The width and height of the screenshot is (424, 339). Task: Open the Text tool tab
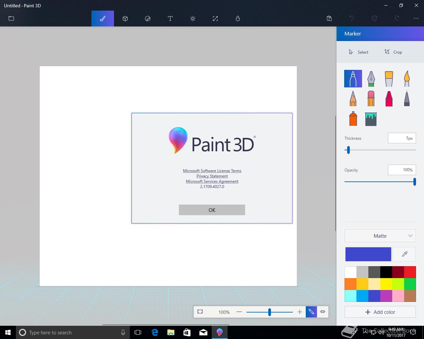[170, 19]
